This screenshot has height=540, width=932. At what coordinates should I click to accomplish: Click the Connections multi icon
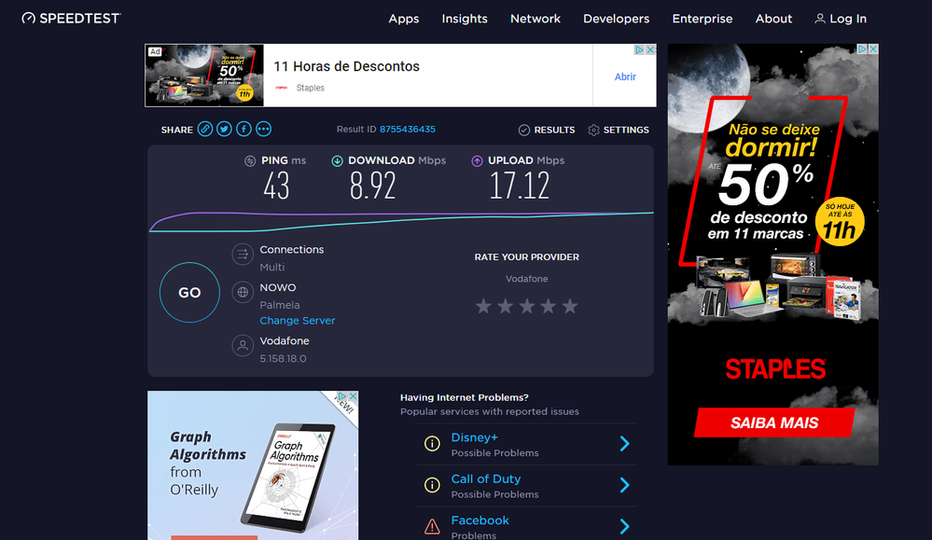click(243, 255)
